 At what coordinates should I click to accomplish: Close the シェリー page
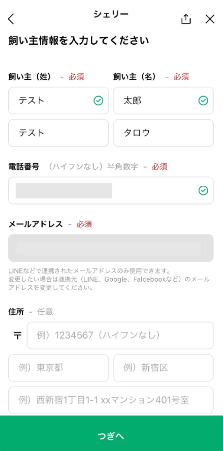coord(210,19)
